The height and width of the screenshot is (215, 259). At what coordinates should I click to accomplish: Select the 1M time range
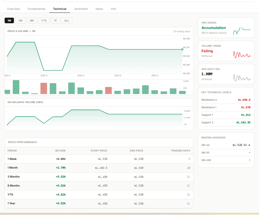[9, 21]
